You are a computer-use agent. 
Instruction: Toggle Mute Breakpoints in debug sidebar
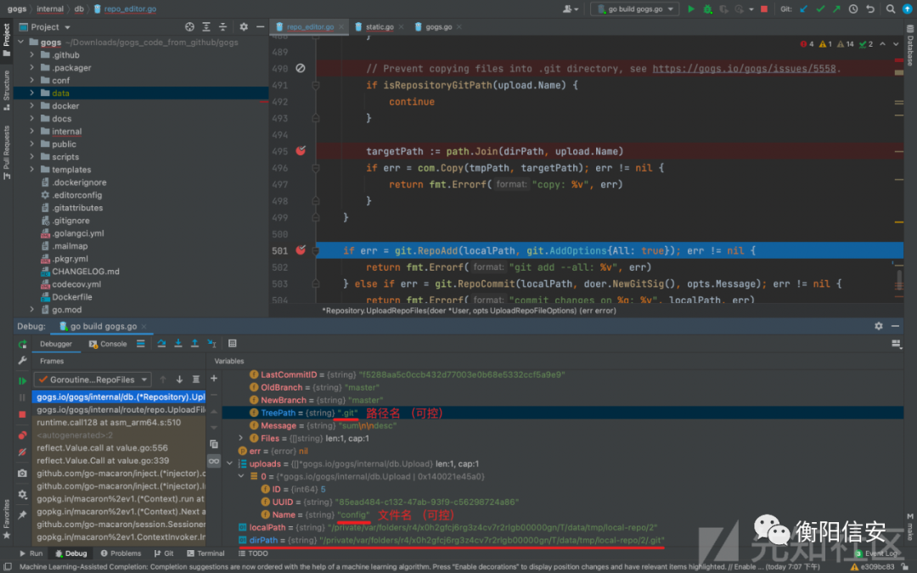pyautogui.click(x=22, y=451)
